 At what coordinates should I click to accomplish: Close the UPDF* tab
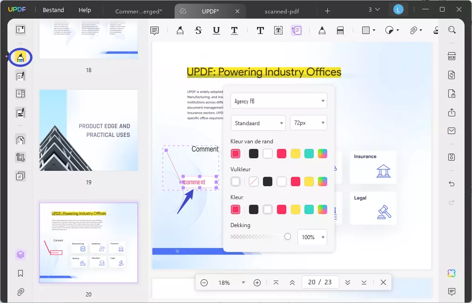click(x=237, y=12)
